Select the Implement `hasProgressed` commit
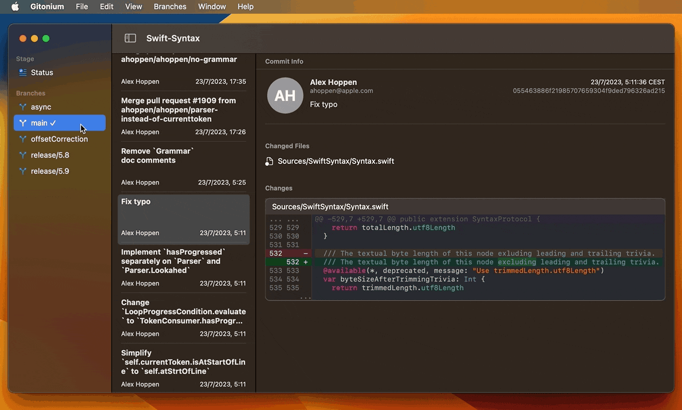Image resolution: width=682 pixels, height=410 pixels. pyautogui.click(x=184, y=267)
